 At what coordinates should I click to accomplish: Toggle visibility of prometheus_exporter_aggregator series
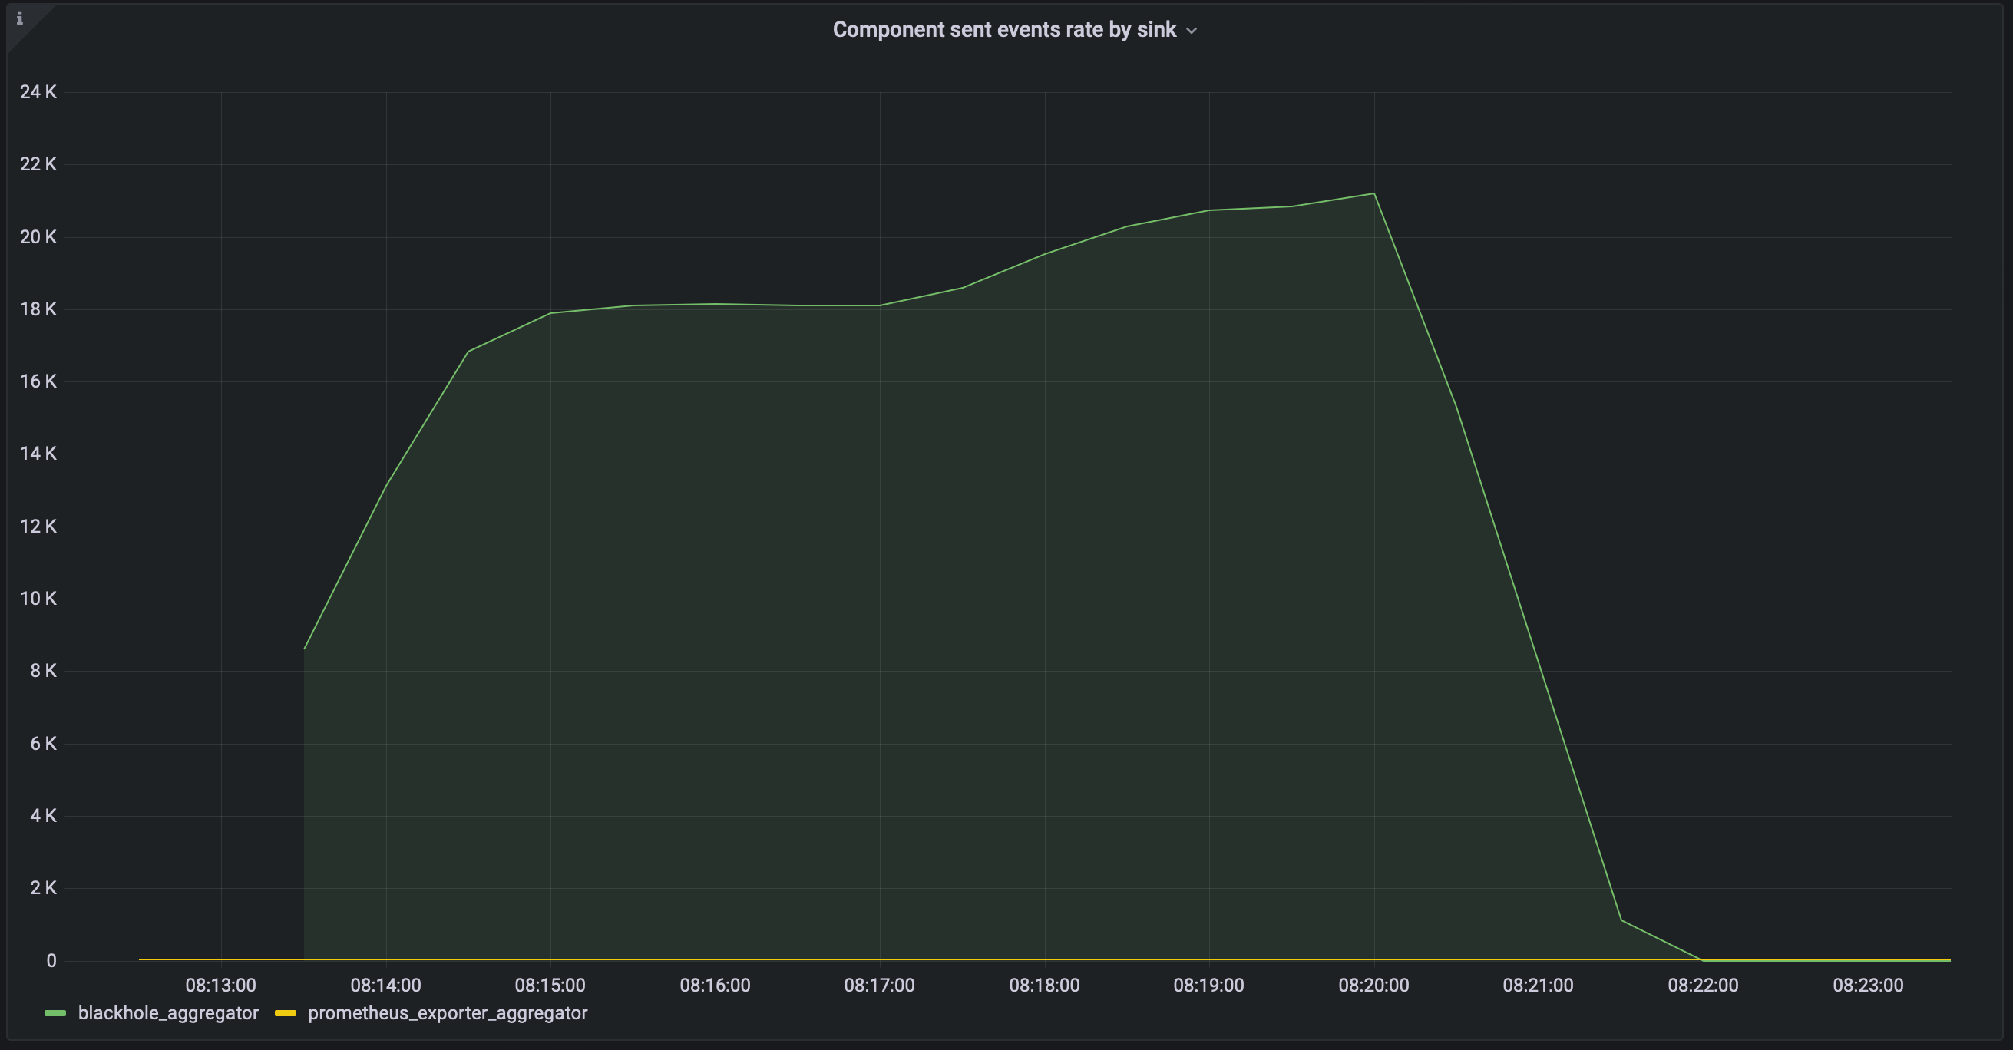point(448,1013)
